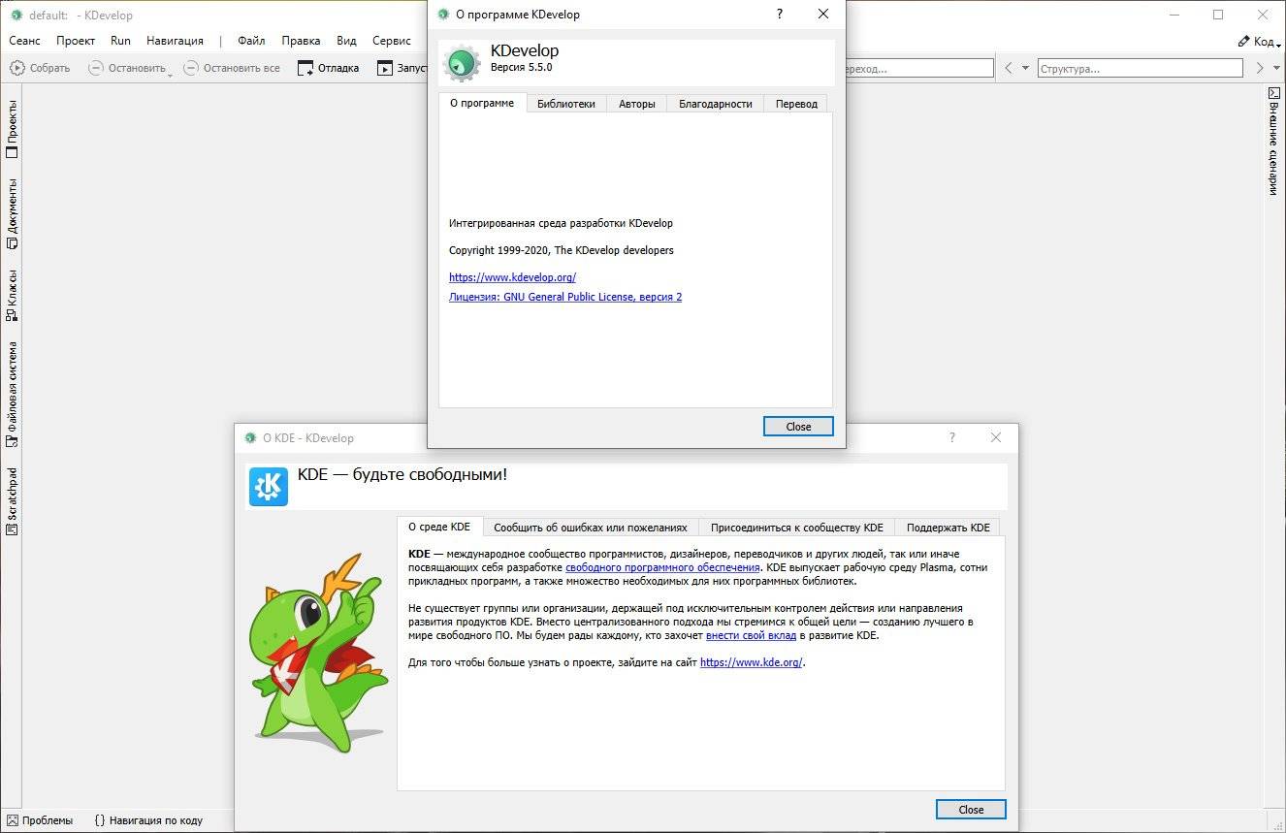Open the Файловая система side panel
Screen dimensions: 1286x833
tap(12, 394)
